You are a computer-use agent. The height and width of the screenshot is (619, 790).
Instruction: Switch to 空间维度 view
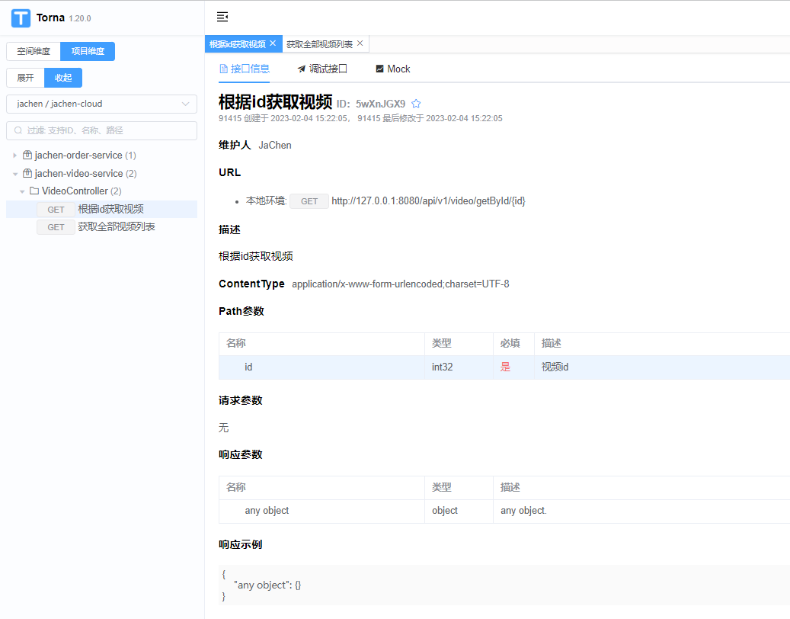(34, 51)
